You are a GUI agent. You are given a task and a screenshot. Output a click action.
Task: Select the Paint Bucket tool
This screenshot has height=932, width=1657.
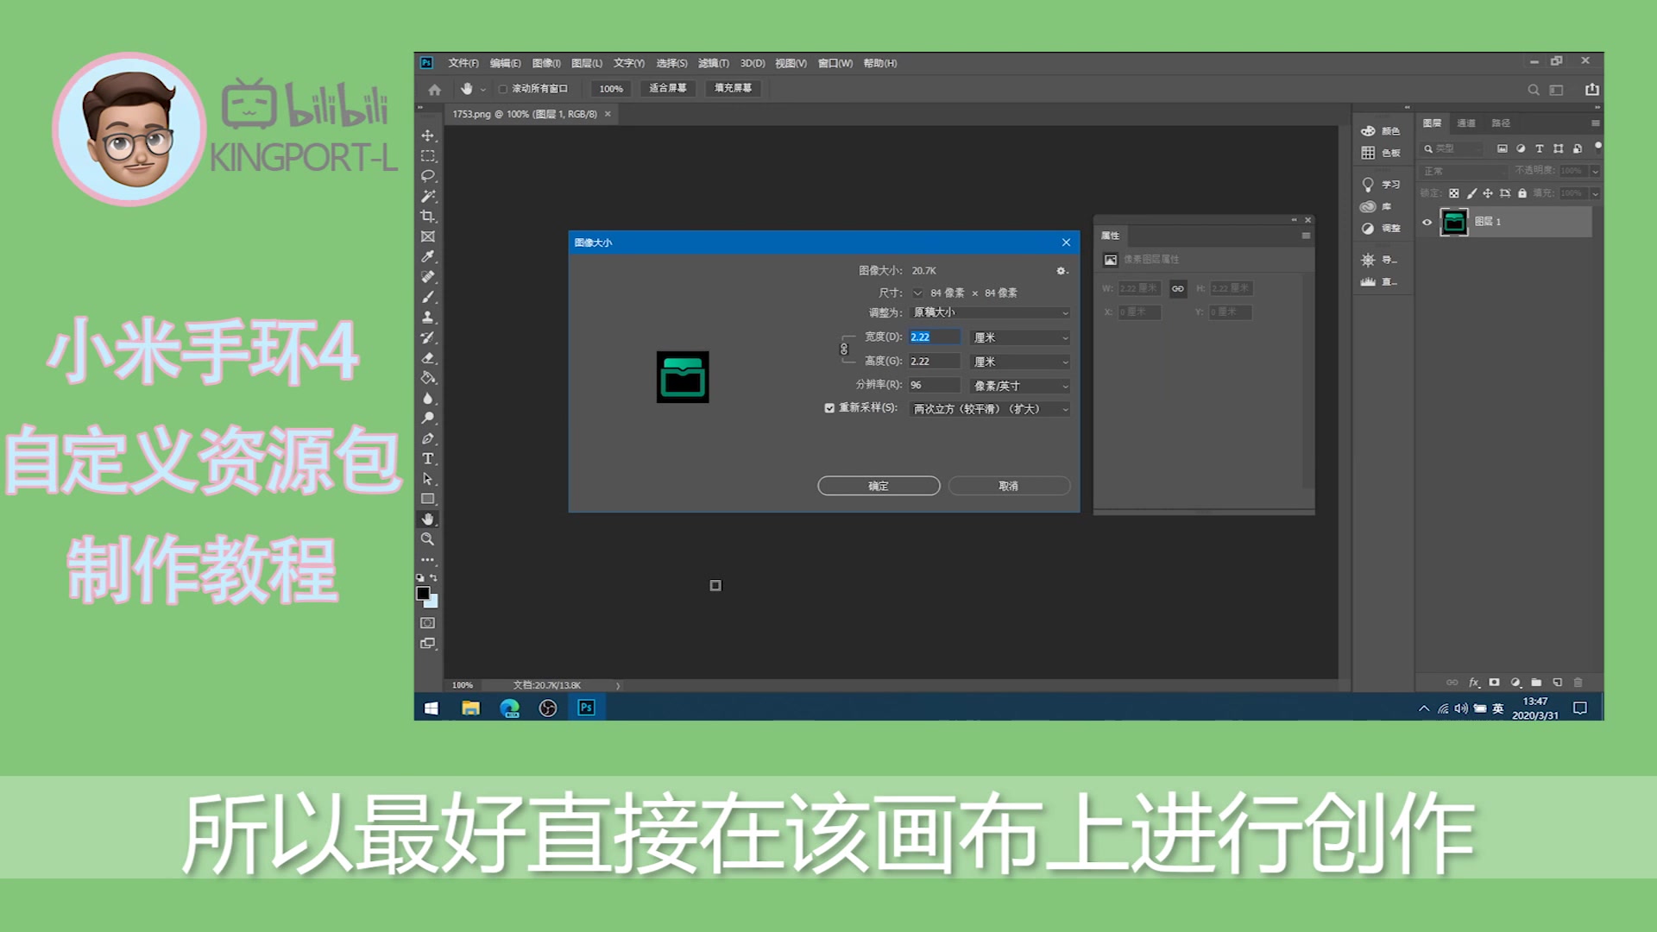[x=428, y=378]
